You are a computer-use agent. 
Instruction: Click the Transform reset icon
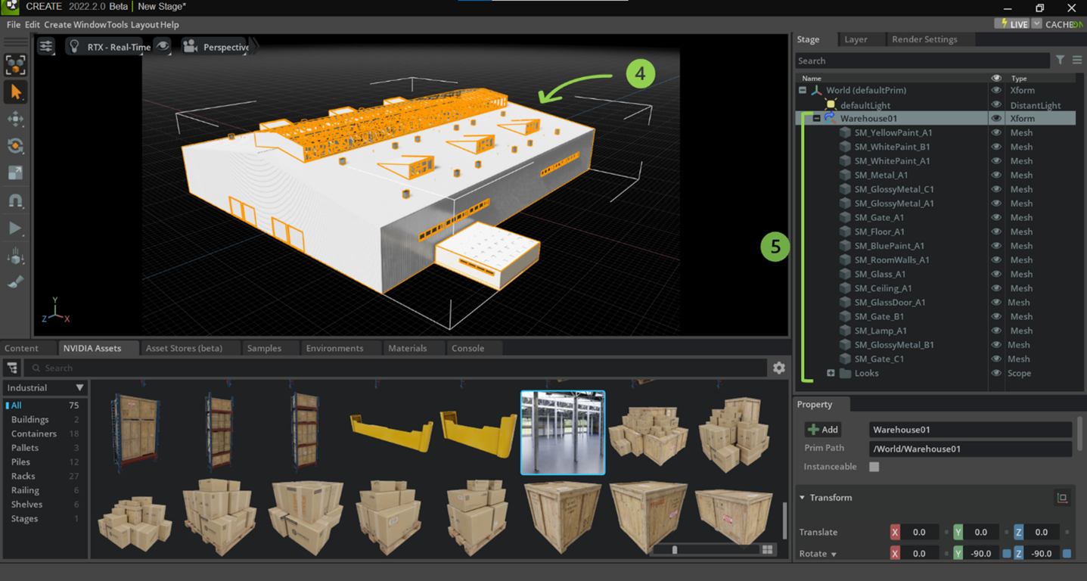pos(1062,498)
